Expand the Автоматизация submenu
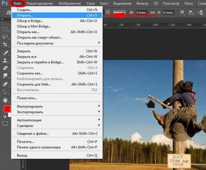Image resolution: width=206 pixels, height=170 pixels. 57,120
